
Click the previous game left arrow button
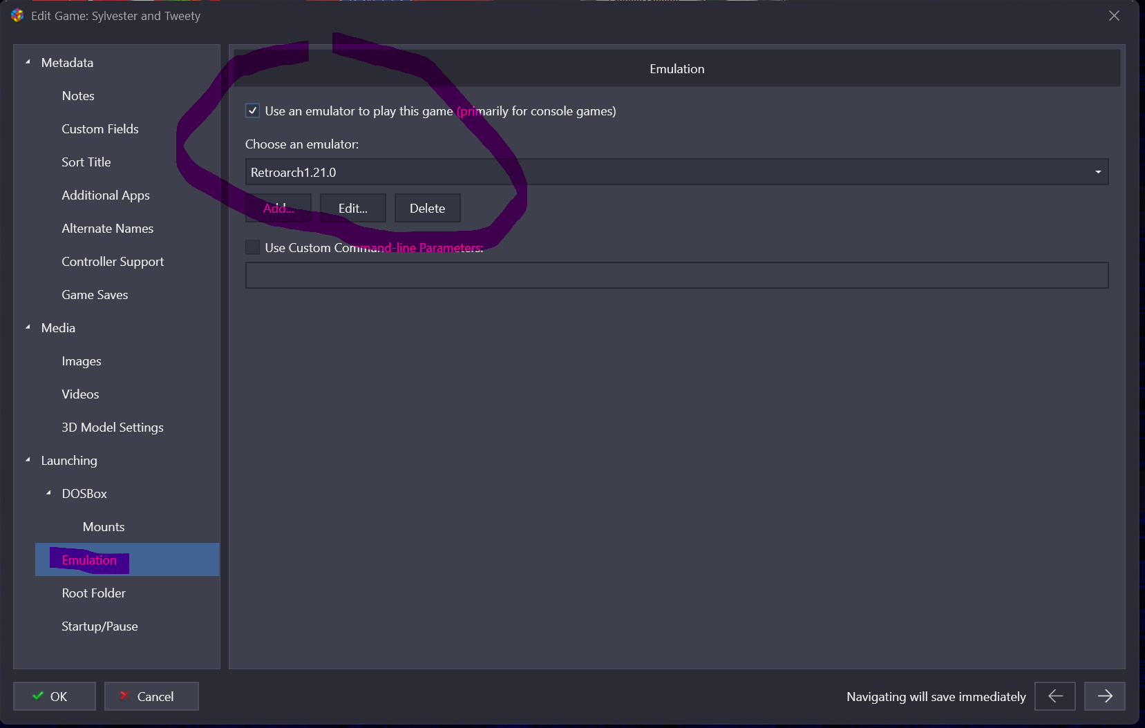pyautogui.click(x=1054, y=696)
